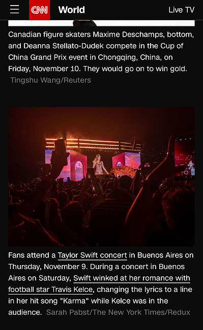Click the Canadian figure skaters caption text

tap(101, 52)
